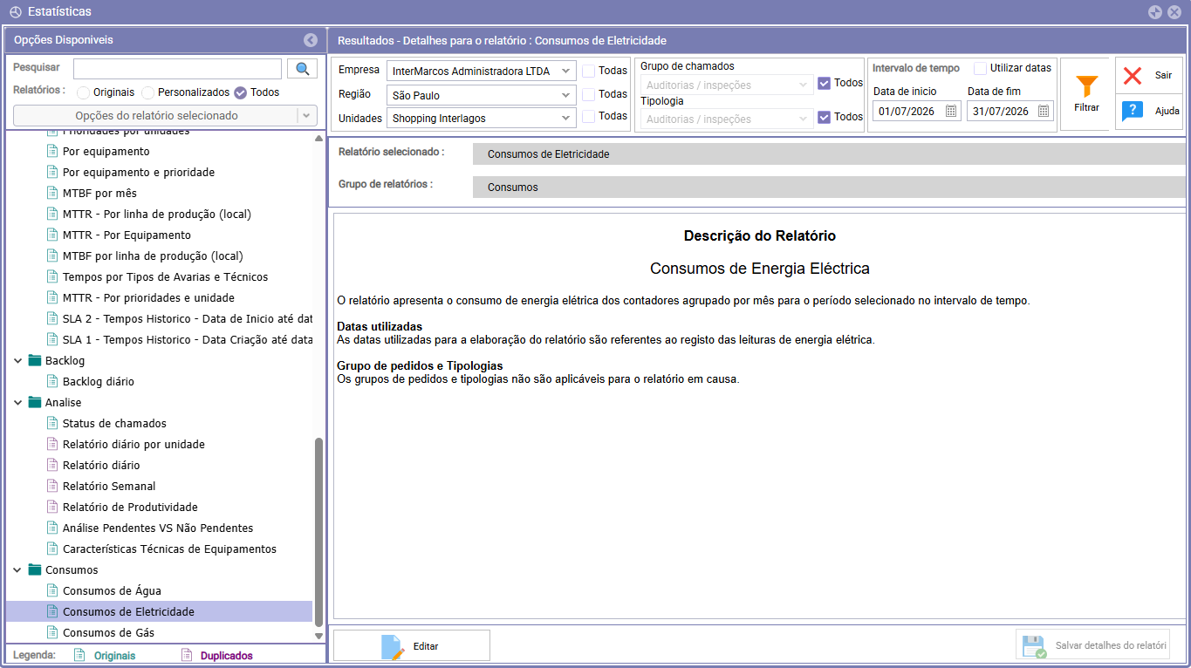Screen dimensions: 1191x668
Task: Click document icon beside MTBF por mês
Action: (51, 193)
